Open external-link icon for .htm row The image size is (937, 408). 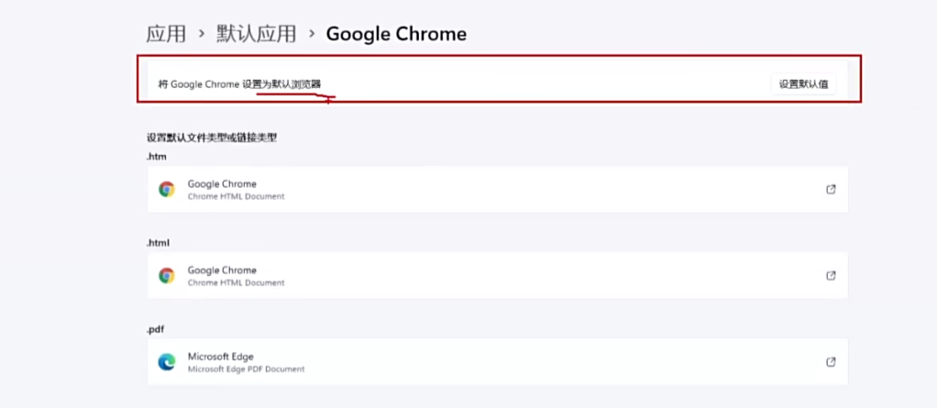coord(831,190)
